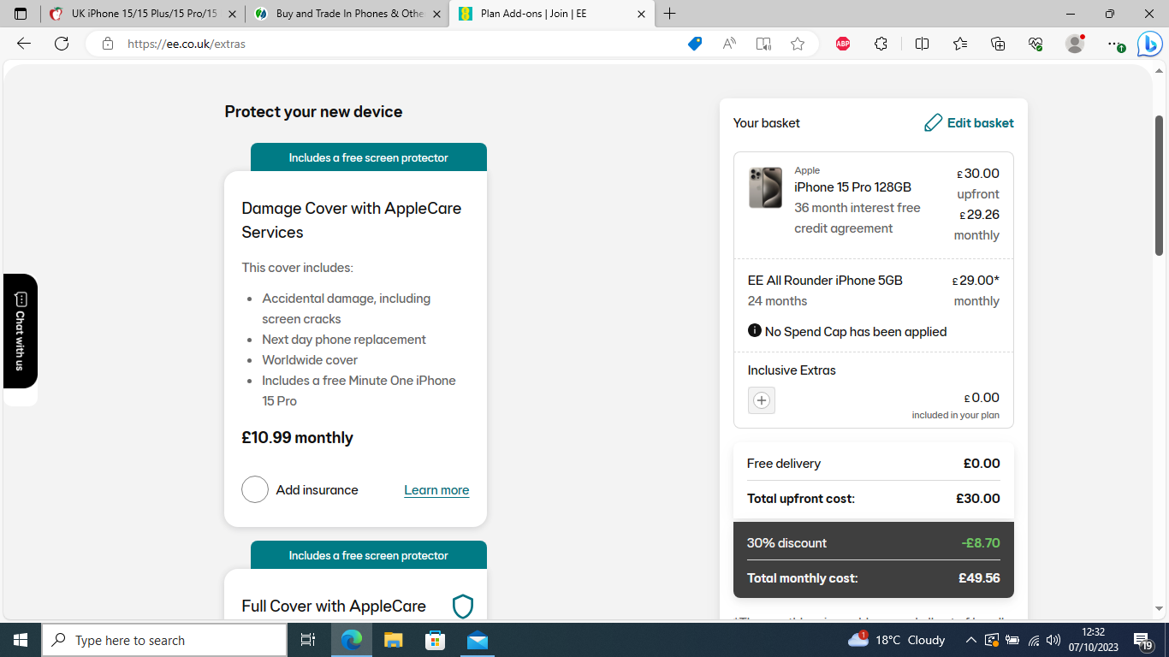Open File Explorer from the taskbar
1169x657 pixels.
393,640
